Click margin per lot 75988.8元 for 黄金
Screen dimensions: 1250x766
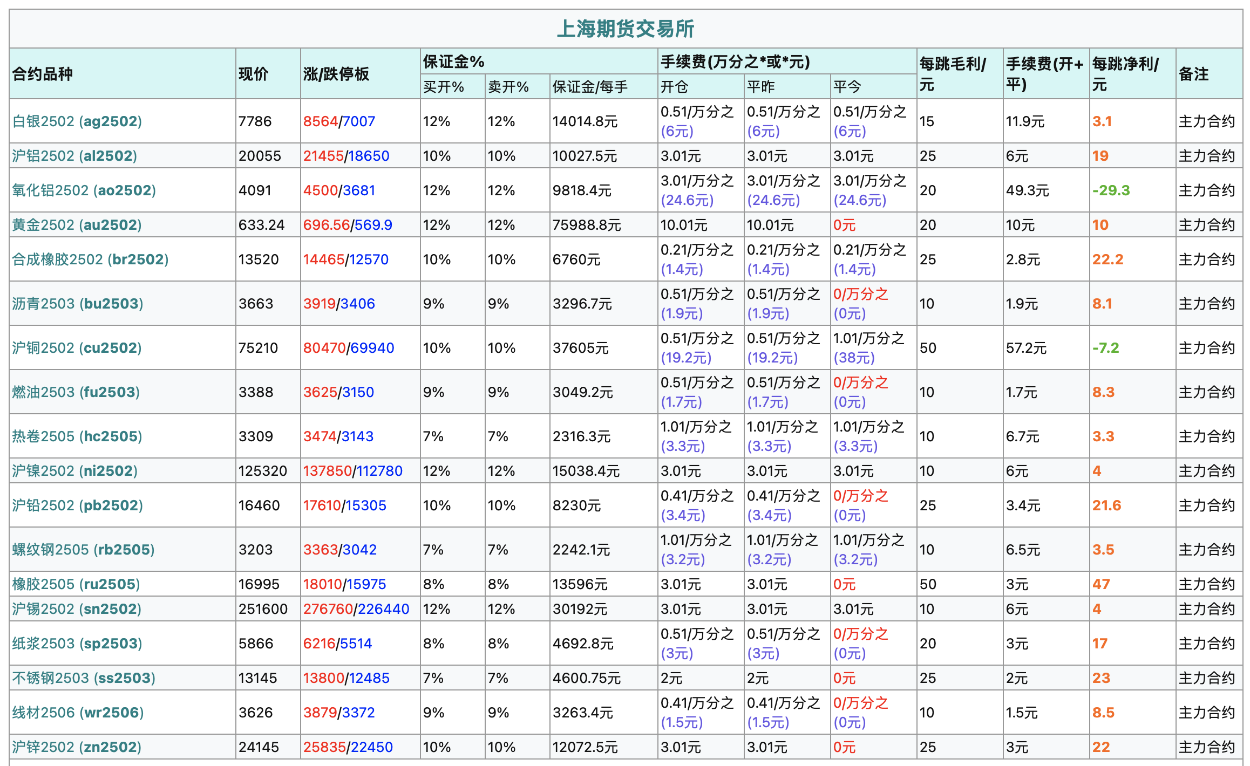pos(587,225)
